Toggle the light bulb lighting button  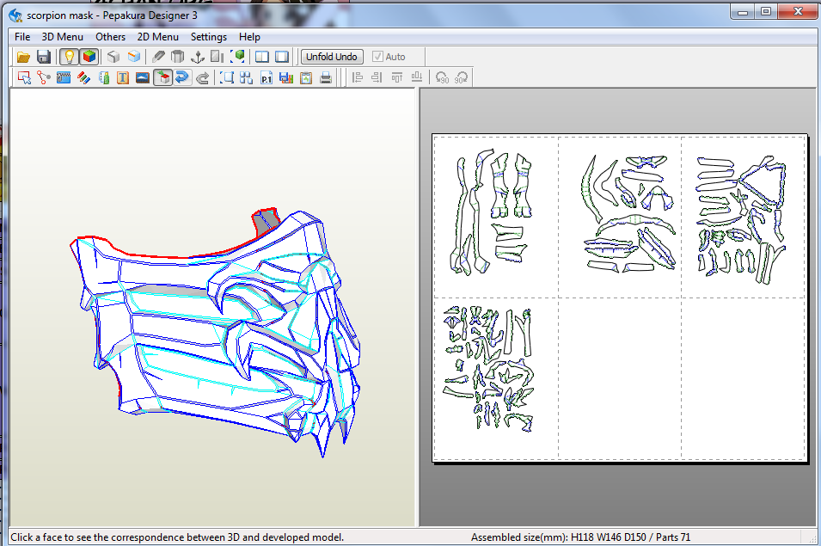(x=69, y=57)
